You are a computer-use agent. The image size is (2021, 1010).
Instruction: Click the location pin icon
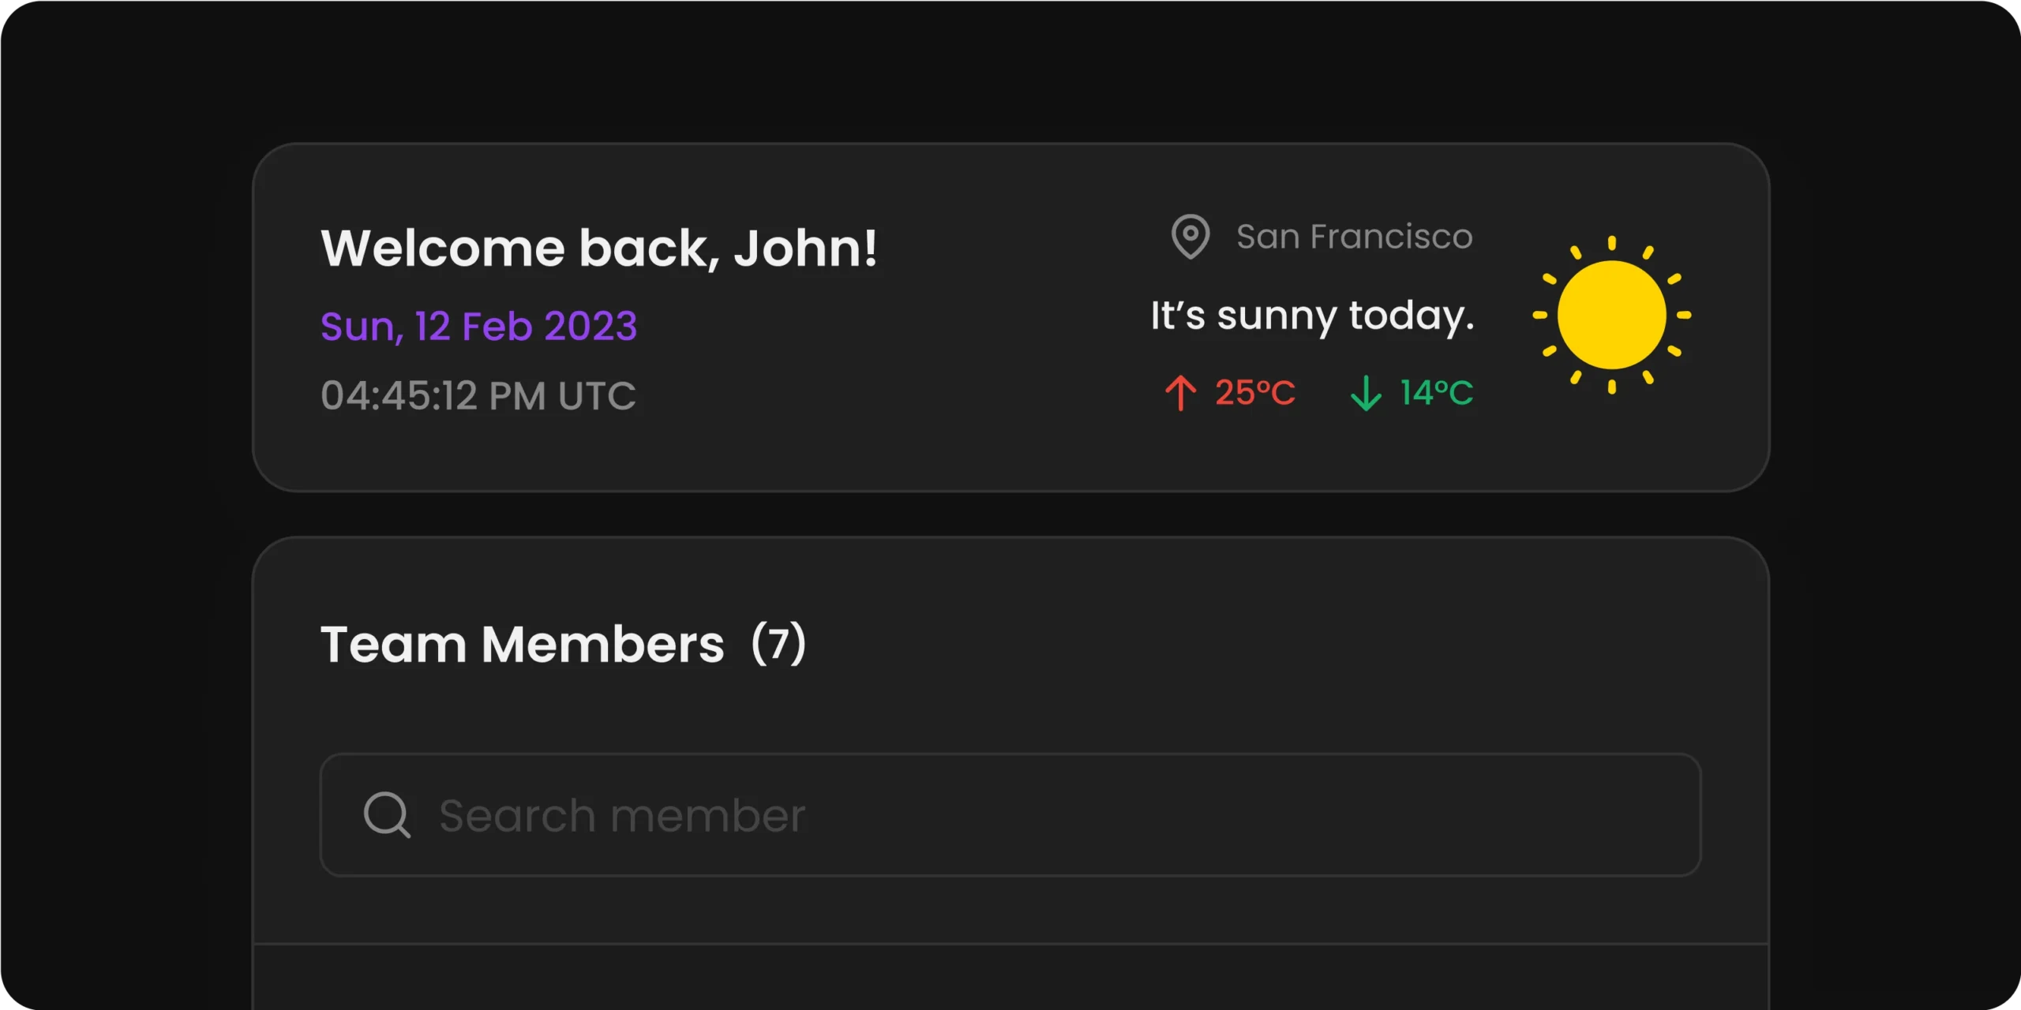[x=1190, y=237]
